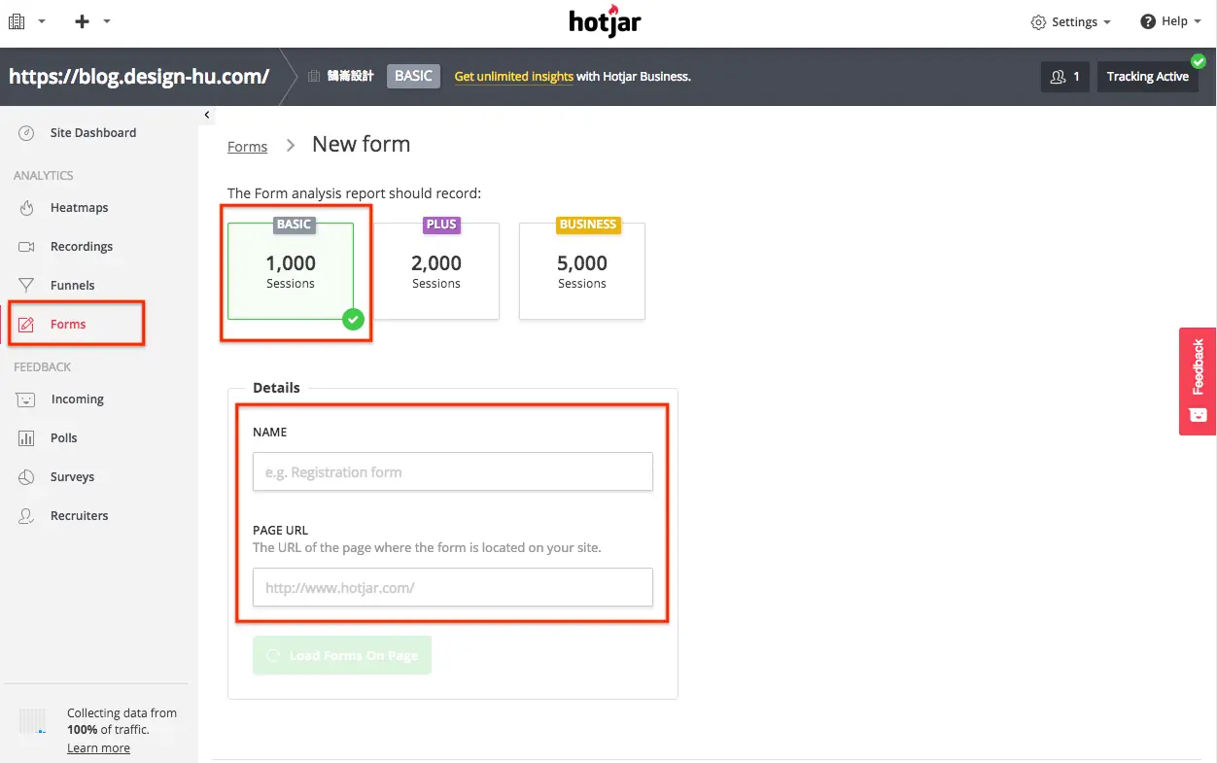Screen dimensions: 1217x763
Task: Click the Forms pencil icon
Action: (26, 325)
